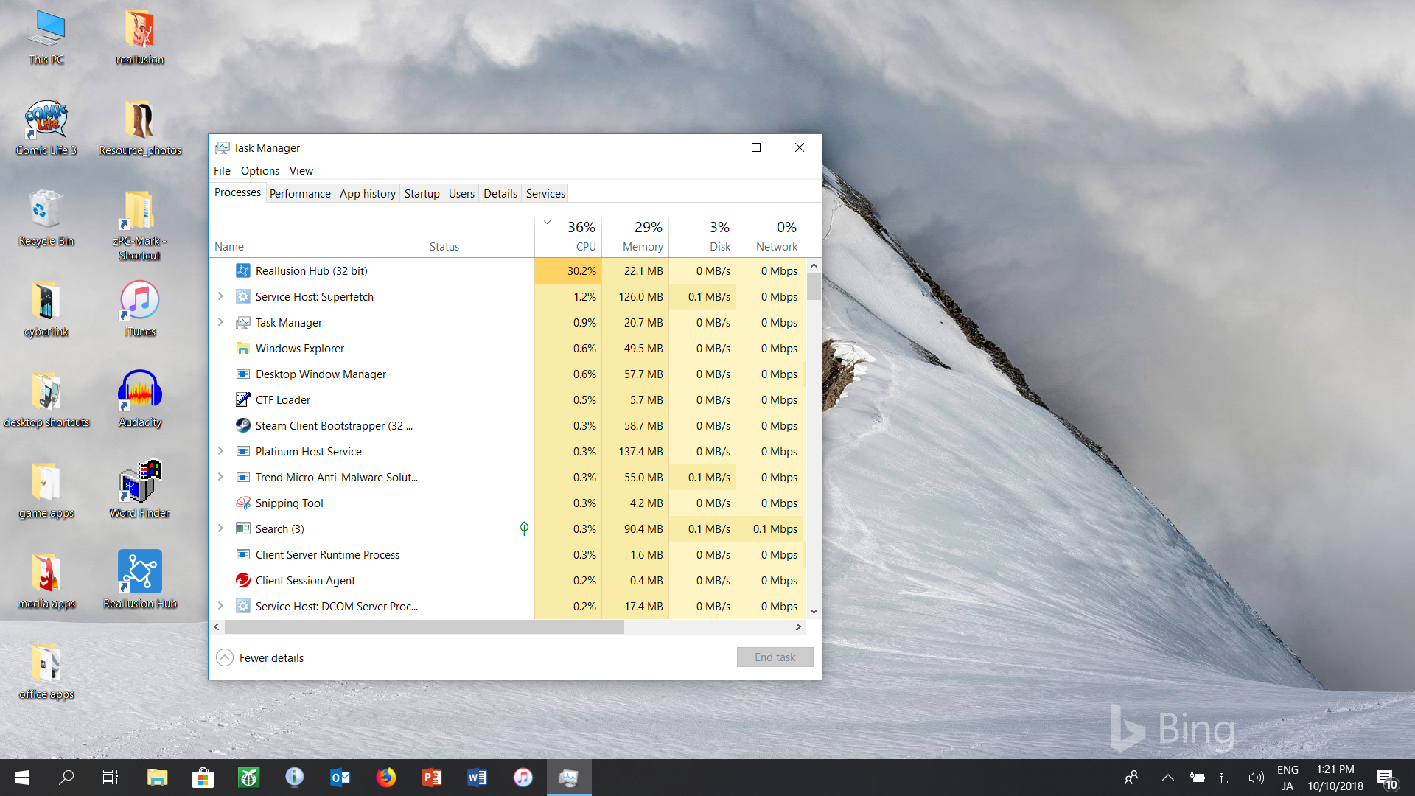The image size is (1415, 796).
Task: Sort processes by CPU column header
Action: point(568,236)
